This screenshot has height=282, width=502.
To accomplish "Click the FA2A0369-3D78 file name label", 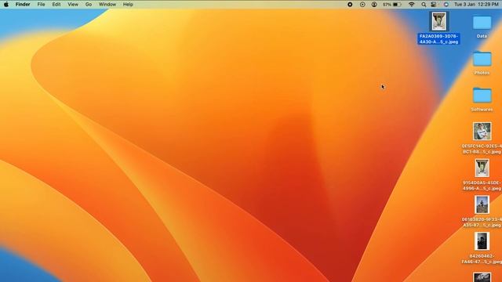I will click(x=439, y=39).
